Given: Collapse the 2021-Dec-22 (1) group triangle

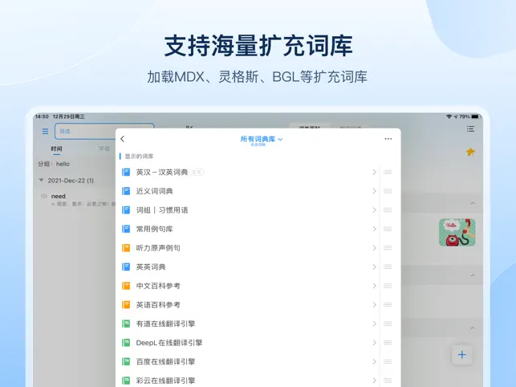Looking at the screenshot, I should pos(41,180).
